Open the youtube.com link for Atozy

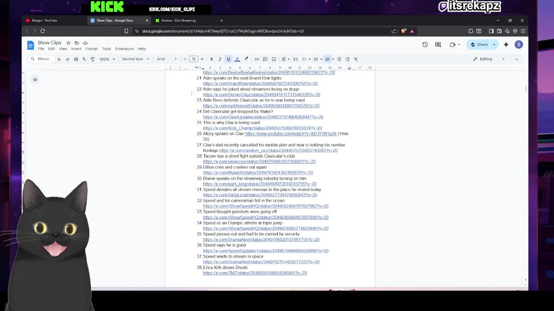click(290, 134)
